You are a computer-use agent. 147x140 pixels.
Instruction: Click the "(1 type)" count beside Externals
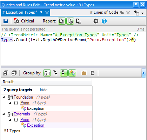pyautogui.click(x=40, y=114)
